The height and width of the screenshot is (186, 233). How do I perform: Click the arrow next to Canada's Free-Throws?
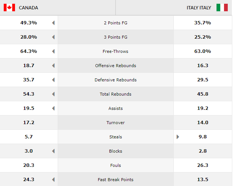tap(54, 51)
